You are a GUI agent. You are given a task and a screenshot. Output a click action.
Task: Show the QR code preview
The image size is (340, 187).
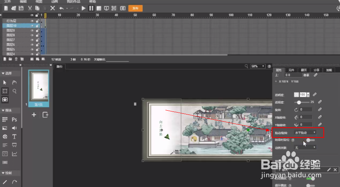[114, 8]
